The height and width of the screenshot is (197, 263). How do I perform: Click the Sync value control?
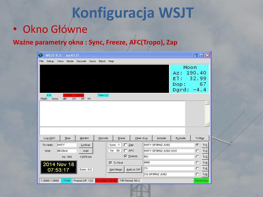point(115,145)
